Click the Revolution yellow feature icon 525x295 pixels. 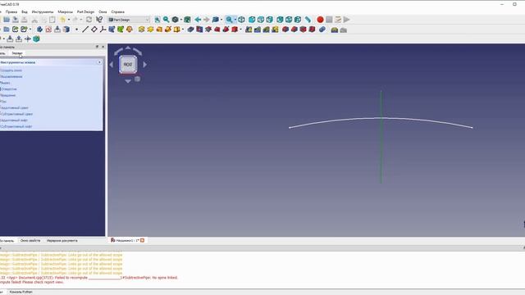150,29
